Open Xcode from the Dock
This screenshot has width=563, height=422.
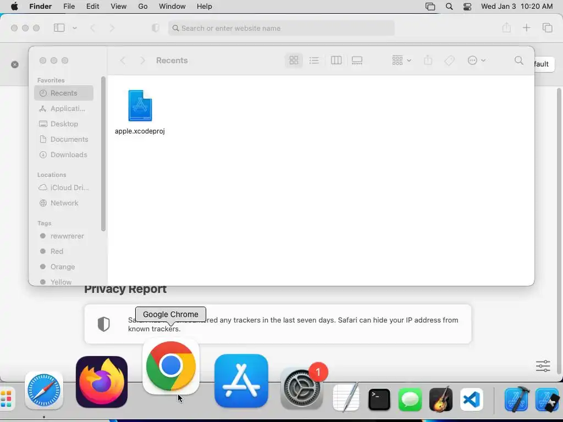[x=517, y=399]
